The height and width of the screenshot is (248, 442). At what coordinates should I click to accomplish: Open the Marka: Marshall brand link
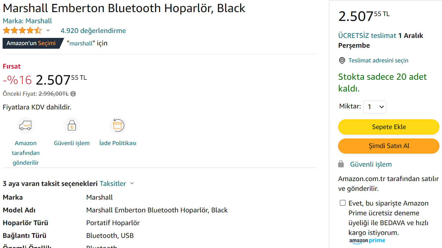tap(27, 21)
